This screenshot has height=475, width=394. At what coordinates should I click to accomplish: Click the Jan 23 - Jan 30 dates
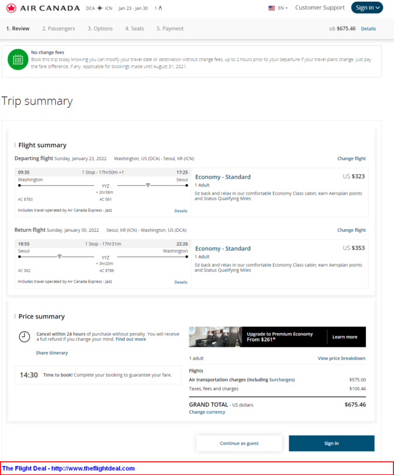[x=133, y=8]
